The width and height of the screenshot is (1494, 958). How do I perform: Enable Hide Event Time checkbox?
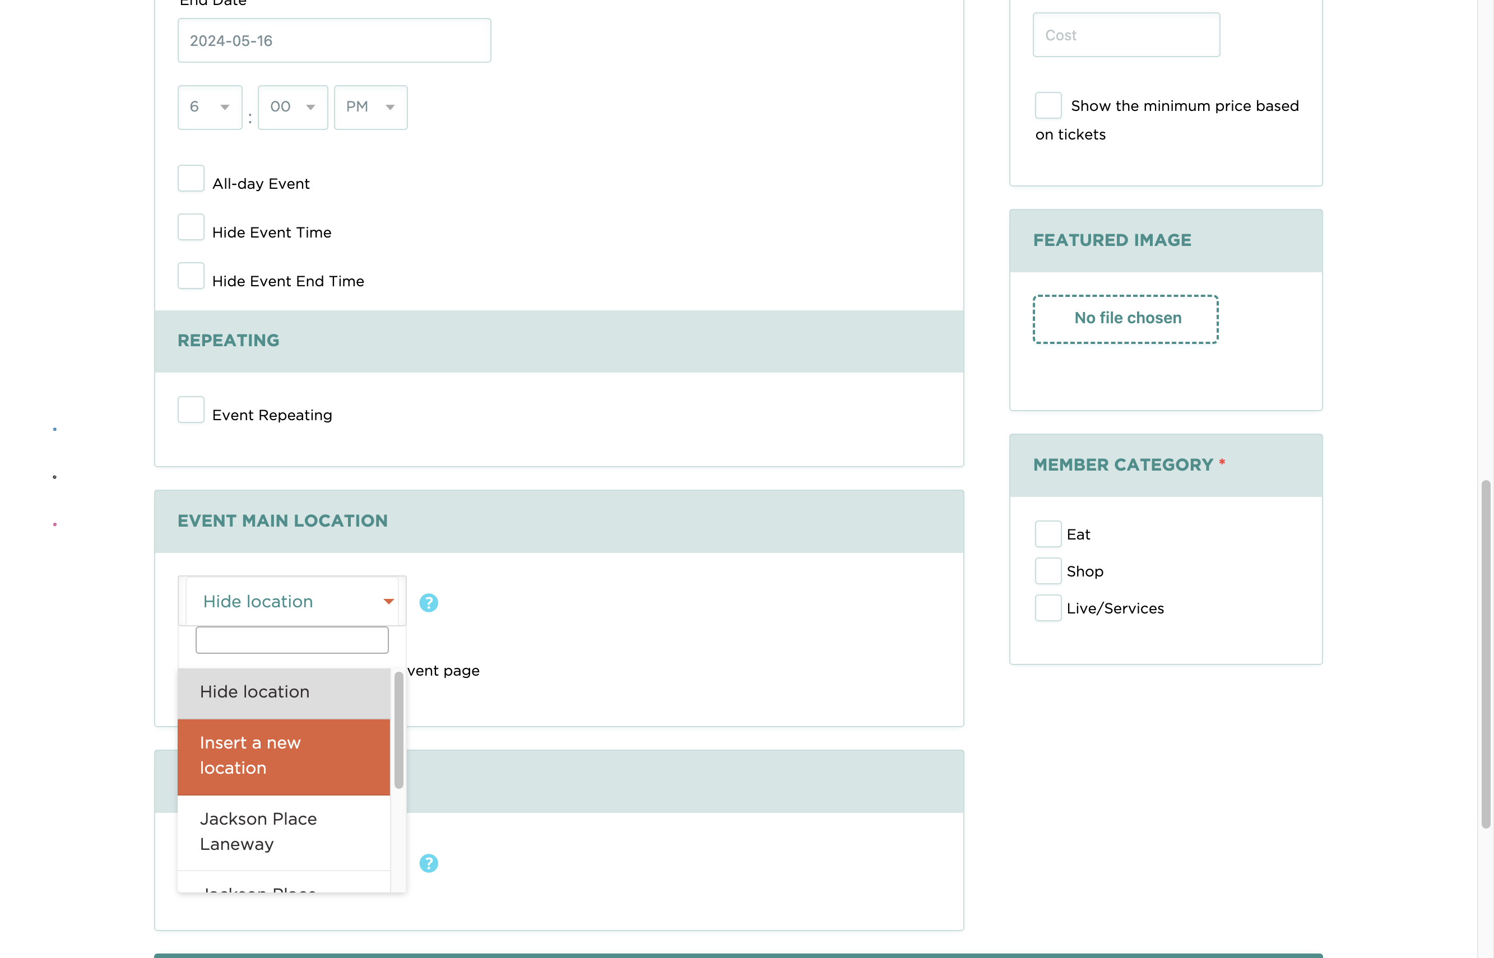(x=191, y=227)
